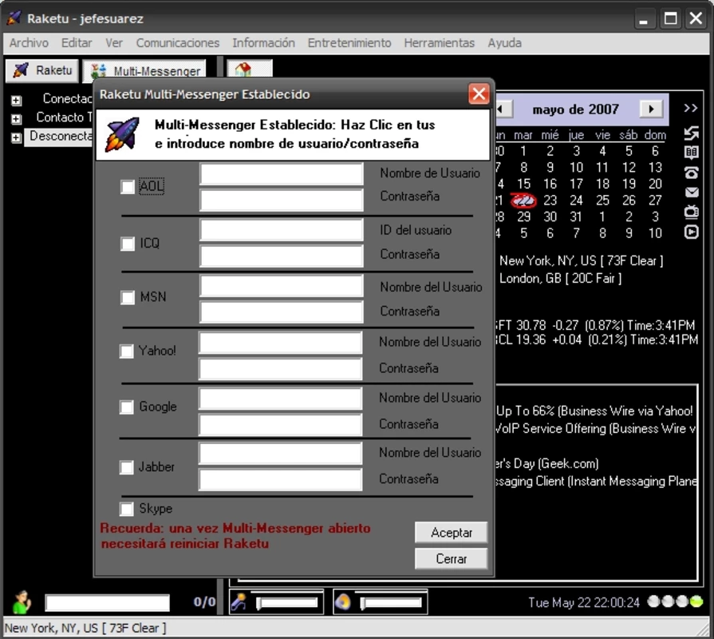
Task: Click the Yahoo! Contraseña field
Action: click(x=281, y=369)
